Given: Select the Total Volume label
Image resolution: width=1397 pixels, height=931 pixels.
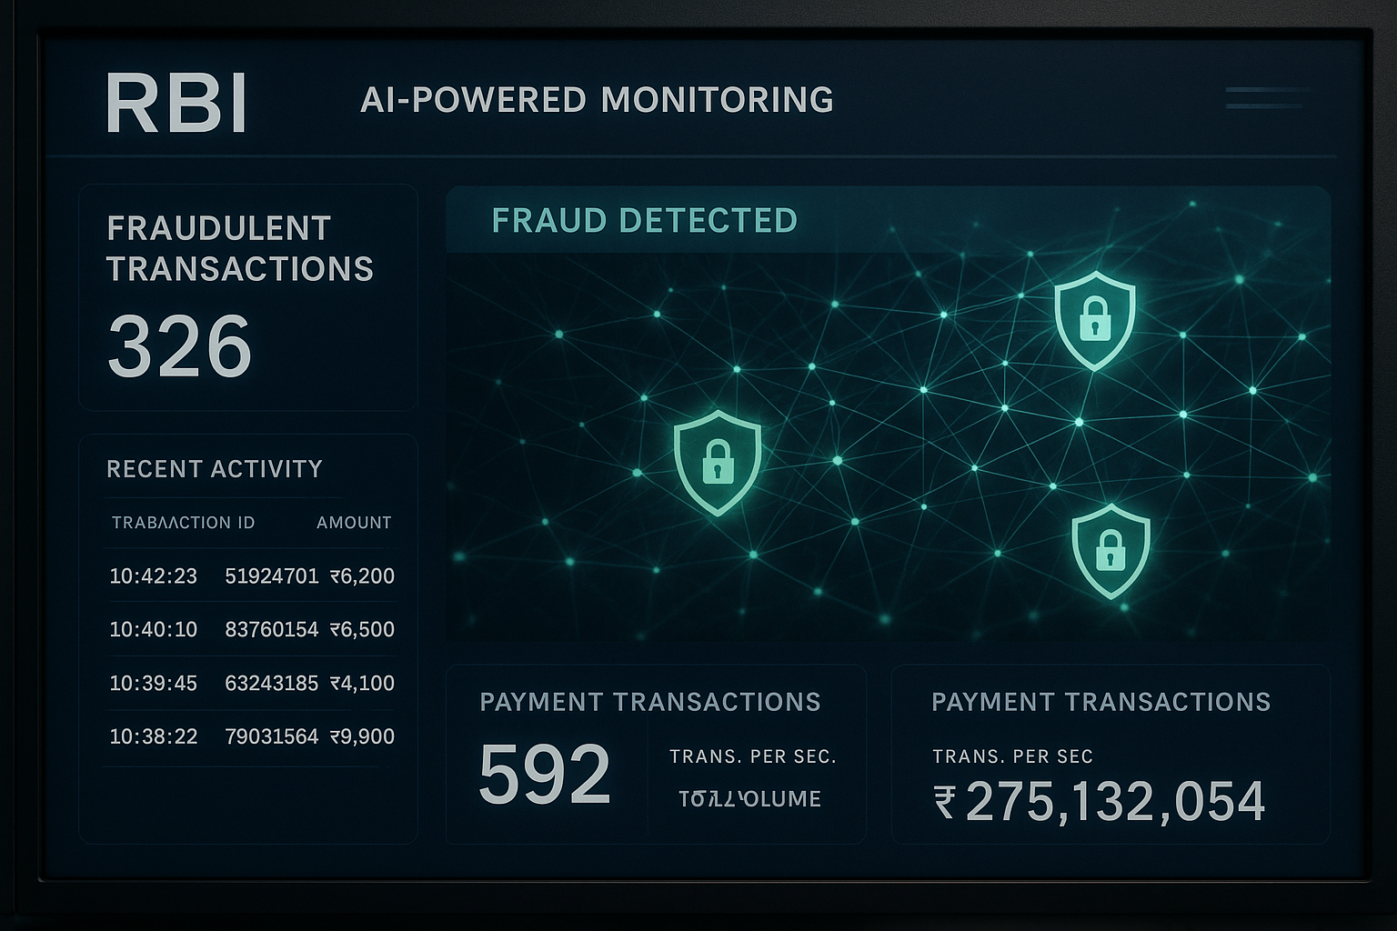Looking at the screenshot, I should click(750, 799).
